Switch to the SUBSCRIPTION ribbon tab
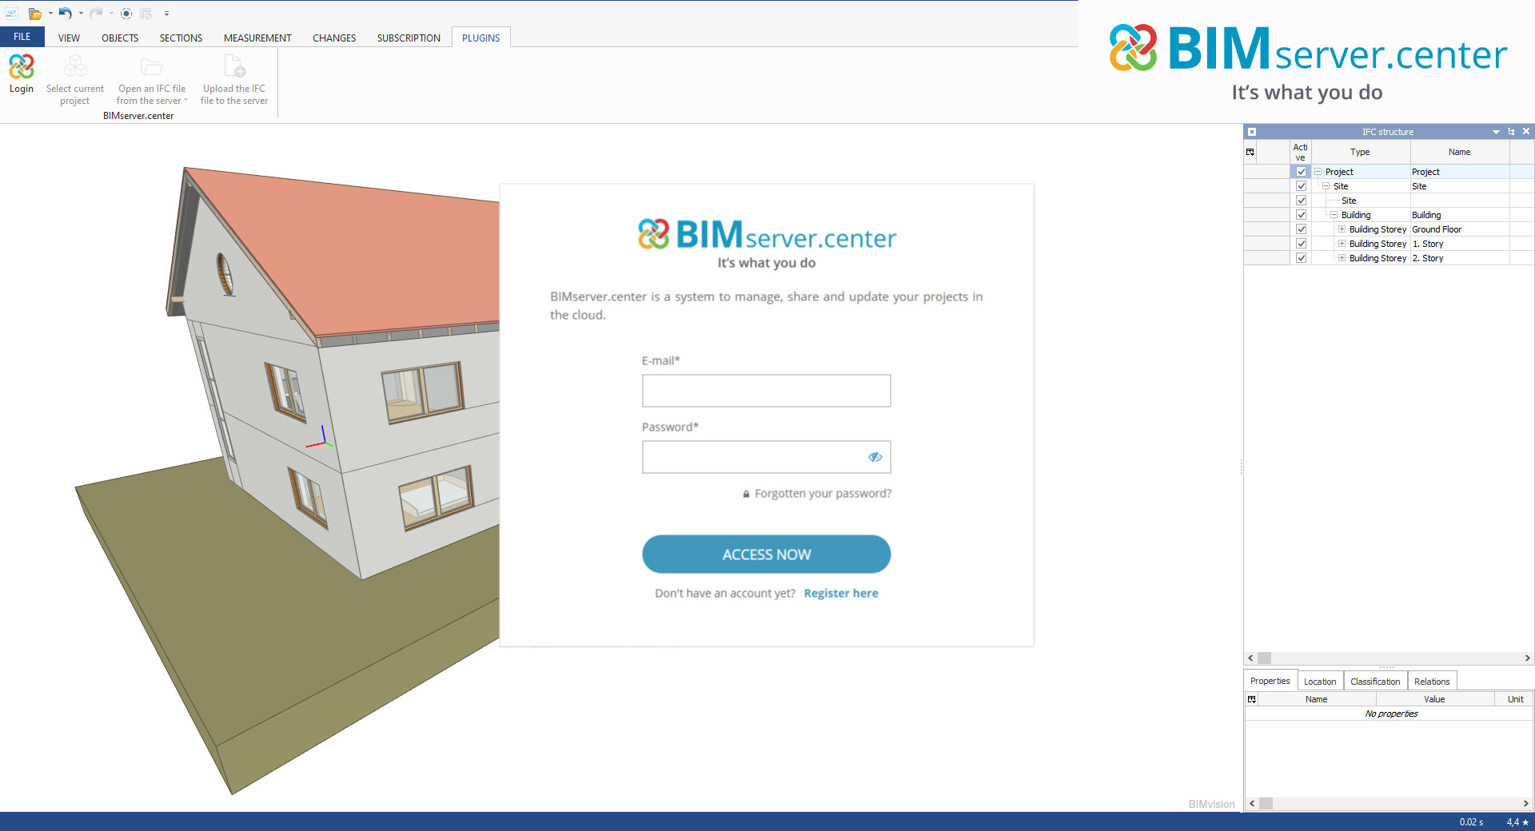The height and width of the screenshot is (831, 1535). pyautogui.click(x=409, y=38)
